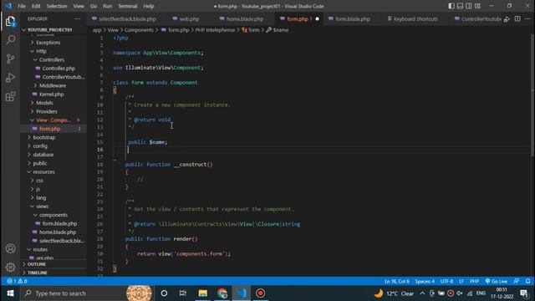
Task: Open the Run and Debug view
Action: pyautogui.click(x=10, y=78)
